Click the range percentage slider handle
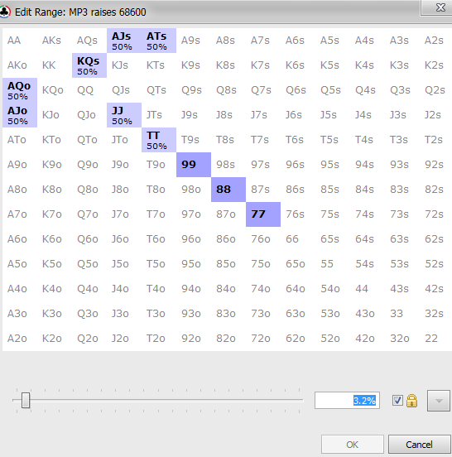Image resolution: width=452 pixels, height=457 pixels. [26, 400]
